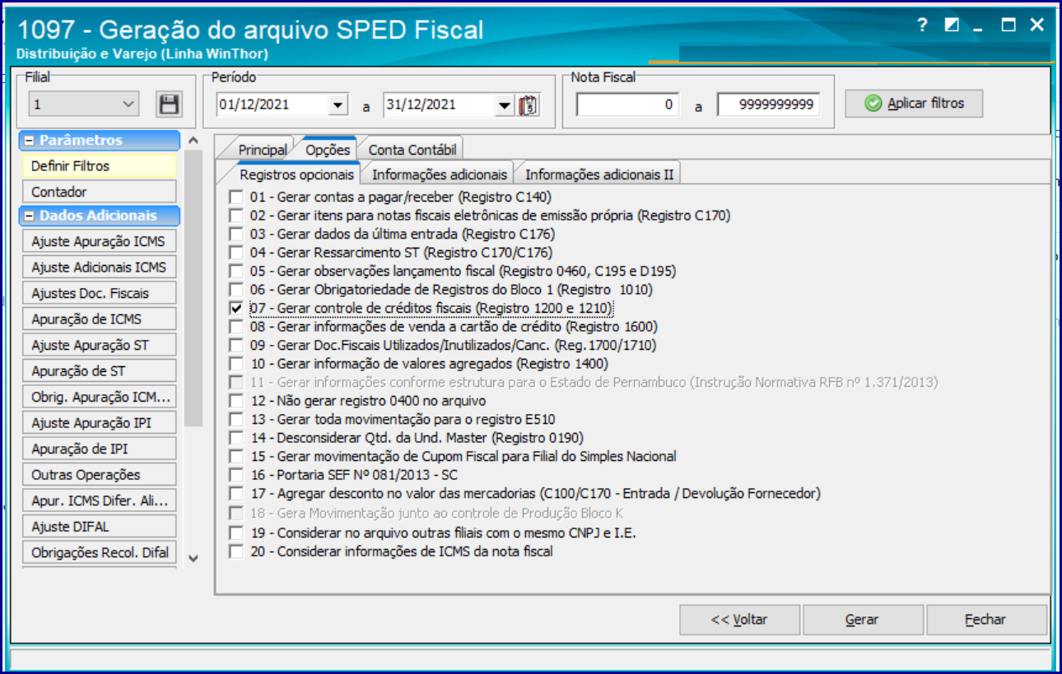Click the sidebar vertical scrollbar thumb
Screen dimensions: 1062x674
click(x=193, y=288)
